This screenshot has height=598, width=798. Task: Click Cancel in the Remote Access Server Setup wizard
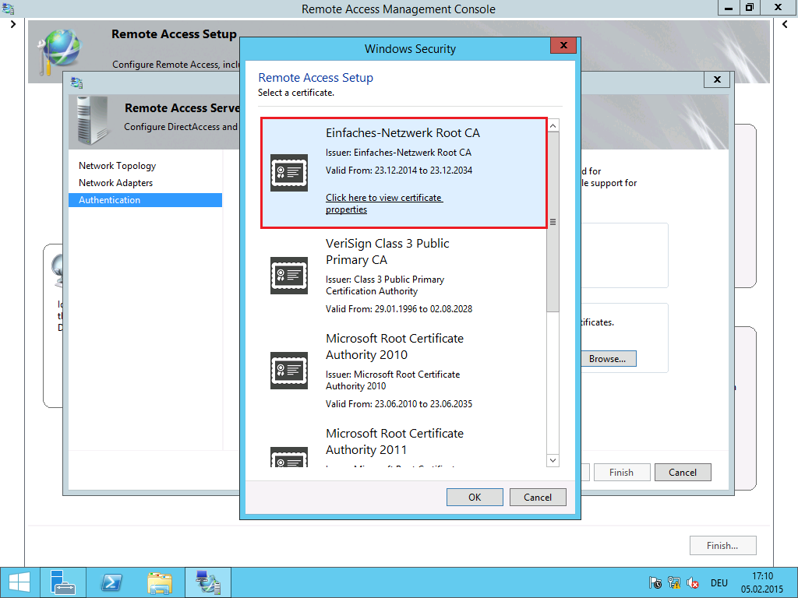(x=683, y=473)
